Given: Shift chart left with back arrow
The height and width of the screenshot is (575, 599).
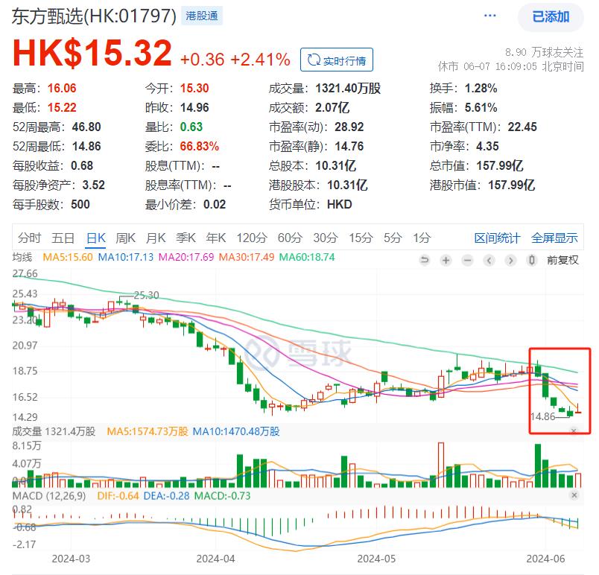Looking at the screenshot, I should (489, 261).
